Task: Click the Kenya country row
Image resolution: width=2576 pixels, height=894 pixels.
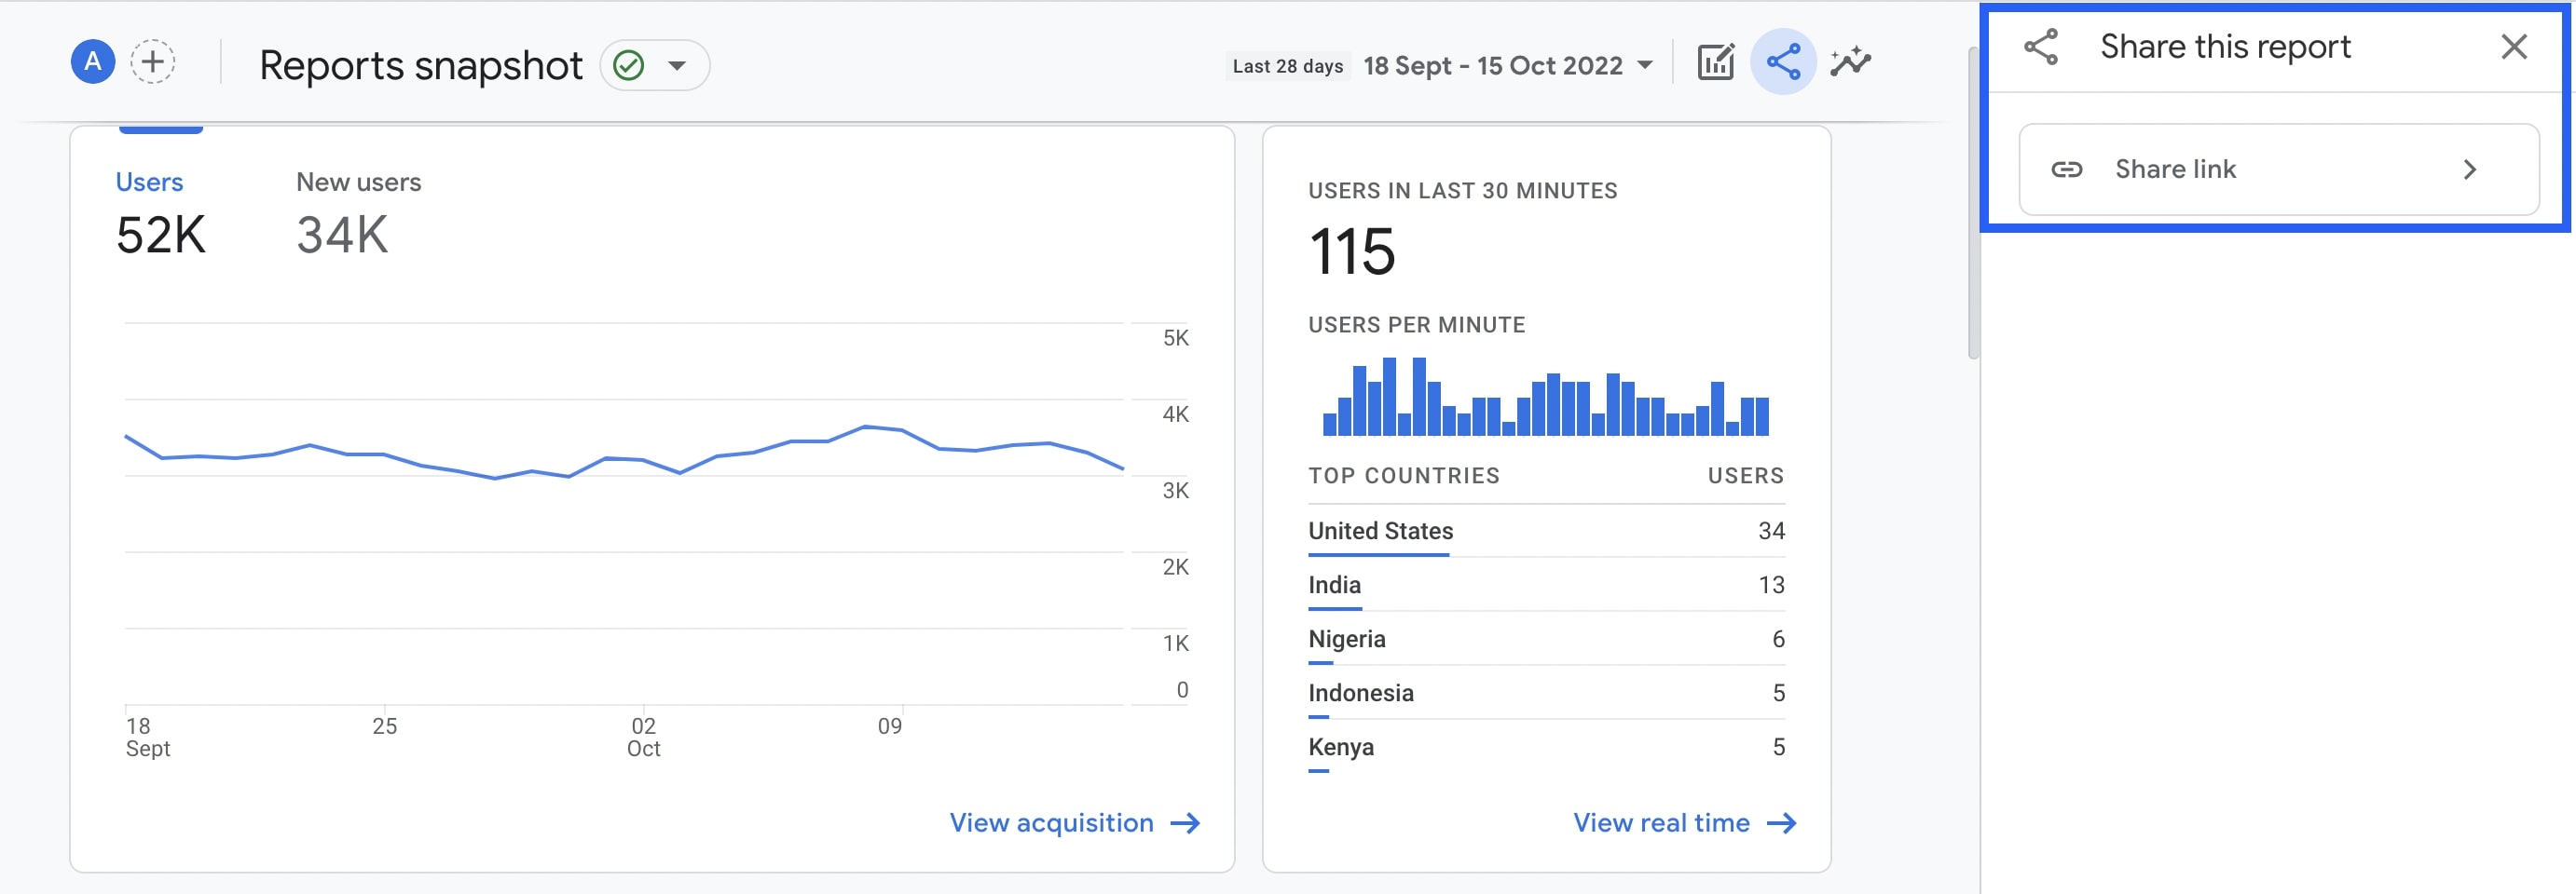Action: (1546, 747)
